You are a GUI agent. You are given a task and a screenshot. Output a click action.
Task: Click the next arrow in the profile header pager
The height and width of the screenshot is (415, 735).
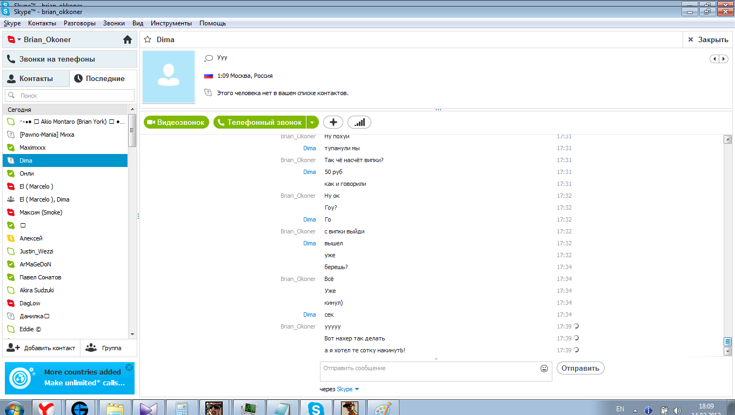click(724, 59)
